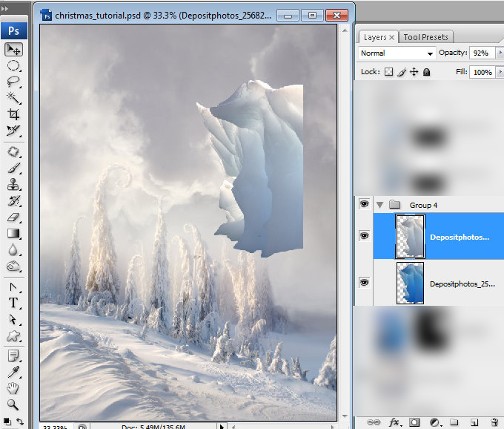Click the Lock all padlock button
Viewport: 504px width, 429px height.
[x=426, y=72]
